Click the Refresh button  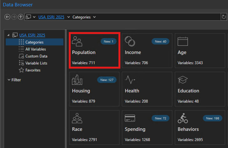coord(224,17)
